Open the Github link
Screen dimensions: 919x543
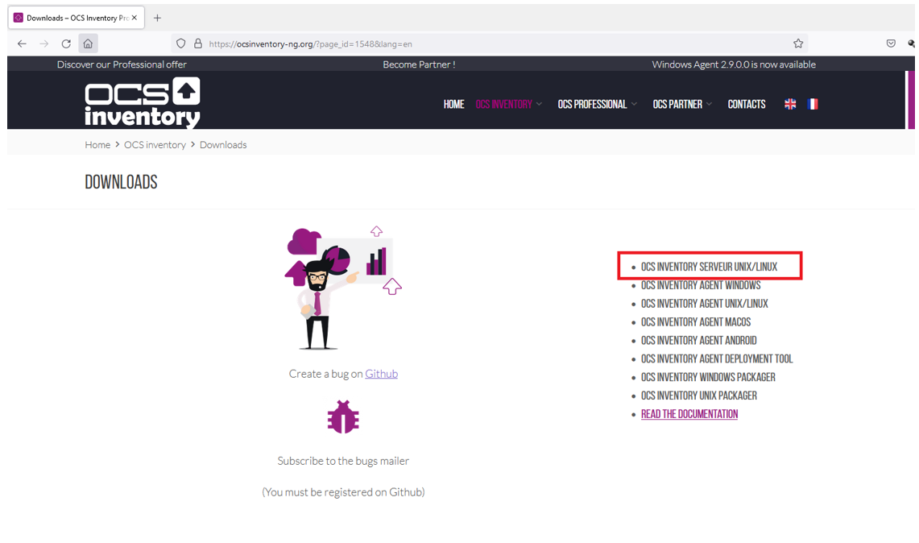(x=382, y=374)
